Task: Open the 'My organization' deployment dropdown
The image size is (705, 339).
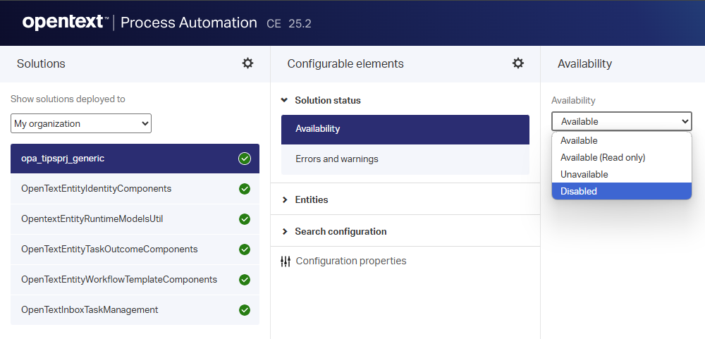Action: 81,123
